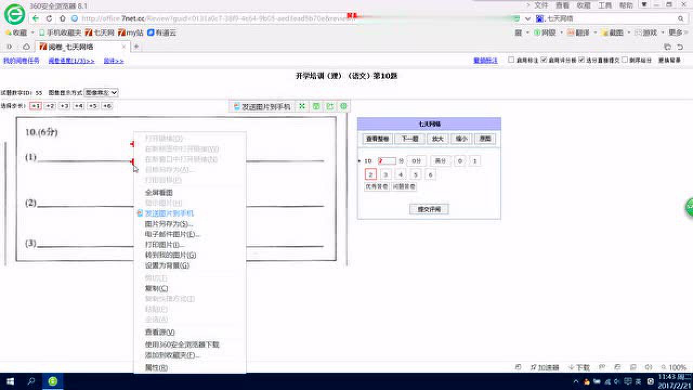The height and width of the screenshot is (390, 693).
Task: Click the green floating button at right edge
Action: (689, 207)
